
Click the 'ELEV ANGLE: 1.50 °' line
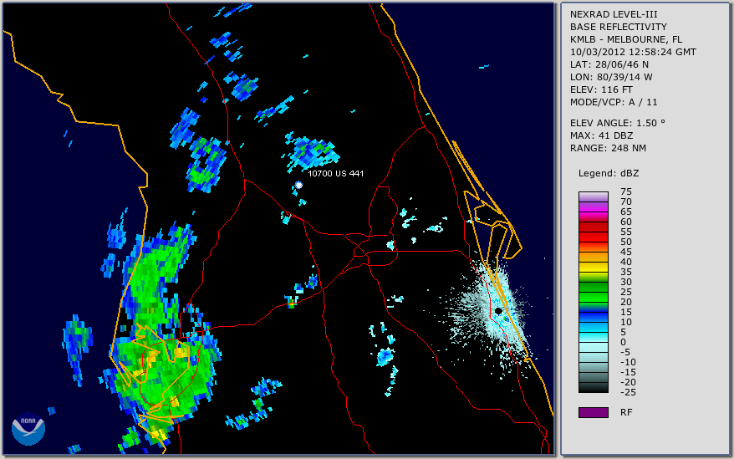(x=618, y=123)
